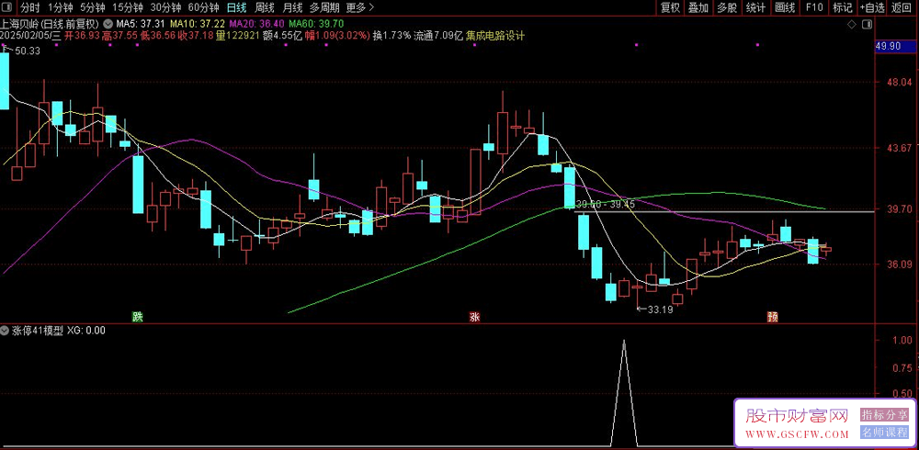Select the 60分钟 period

click(x=203, y=7)
